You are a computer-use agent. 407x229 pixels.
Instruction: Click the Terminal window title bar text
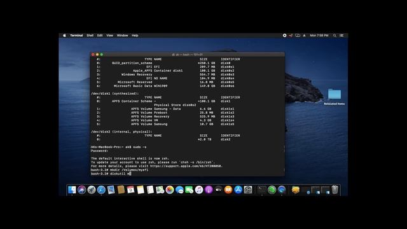click(x=187, y=55)
